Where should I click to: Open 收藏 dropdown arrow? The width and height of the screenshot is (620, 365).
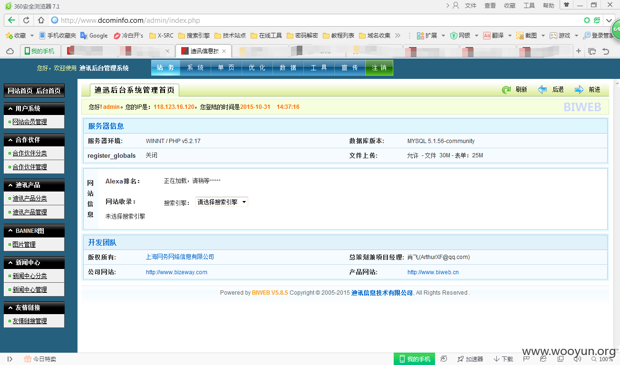click(x=32, y=36)
